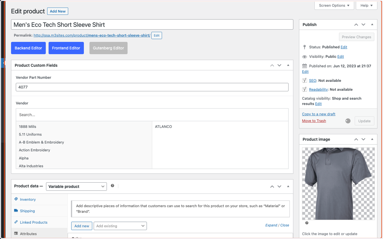Image resolution: width=383 pixels, height=239 pixels.
Task: Move Publish panel down
Action: click(x=363, y=25)
